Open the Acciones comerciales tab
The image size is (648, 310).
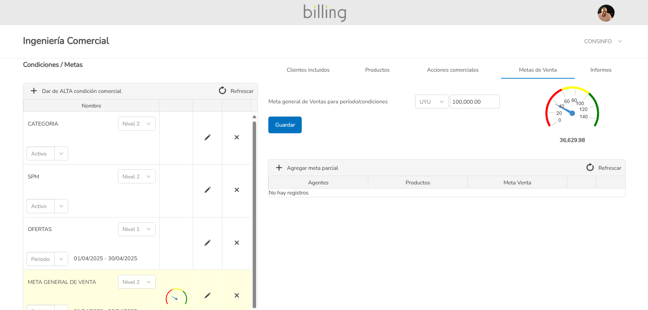pyautogui.click(x=452, y=70)
